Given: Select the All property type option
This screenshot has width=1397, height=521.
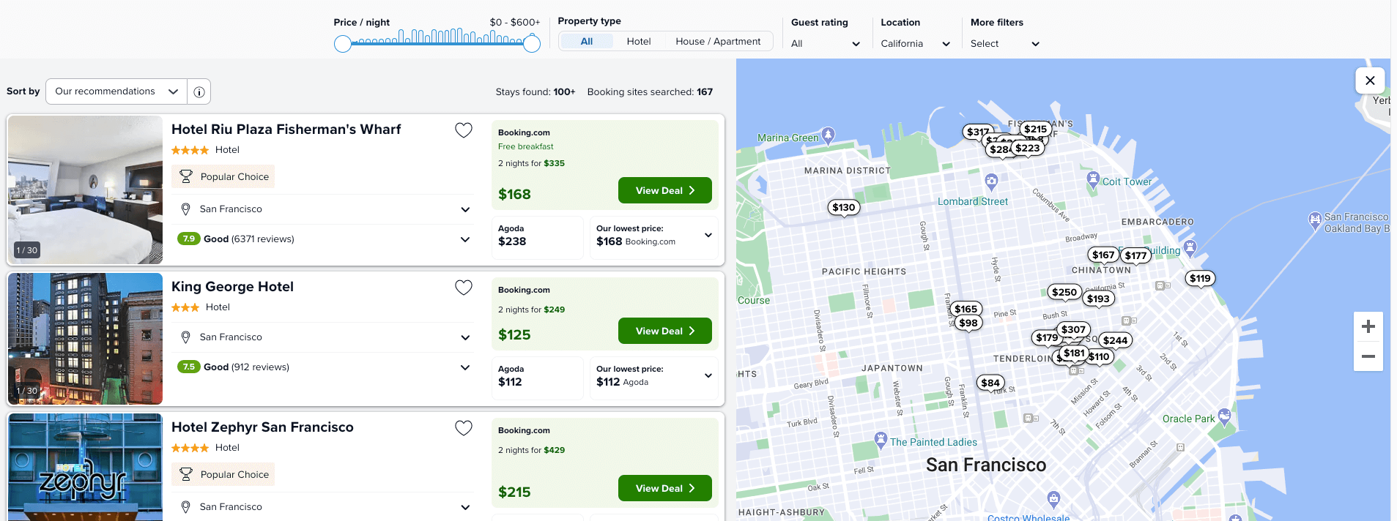Looking at the screenshot, I should 587,41.
